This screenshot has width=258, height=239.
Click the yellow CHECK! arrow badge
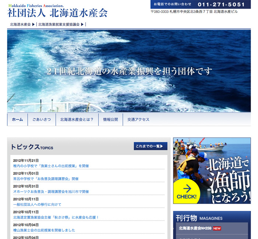click(x=186, y=192)
